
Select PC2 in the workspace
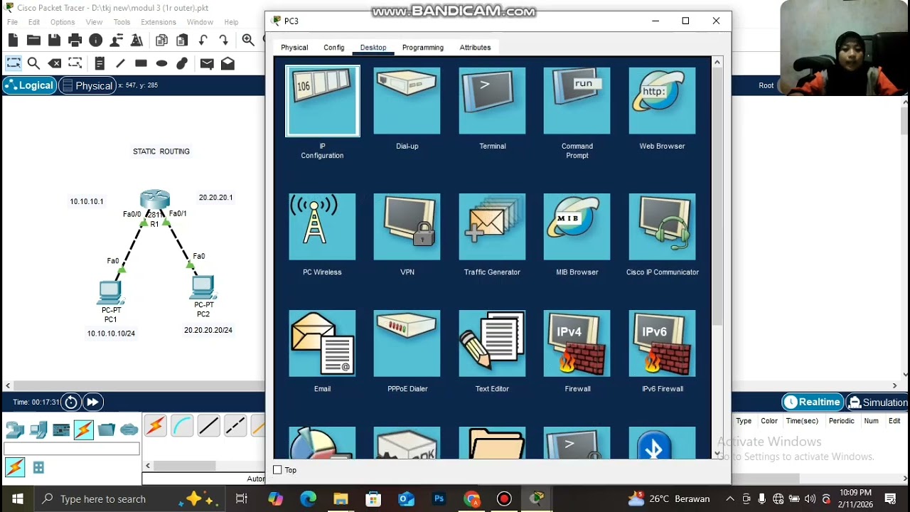[203, 287]
